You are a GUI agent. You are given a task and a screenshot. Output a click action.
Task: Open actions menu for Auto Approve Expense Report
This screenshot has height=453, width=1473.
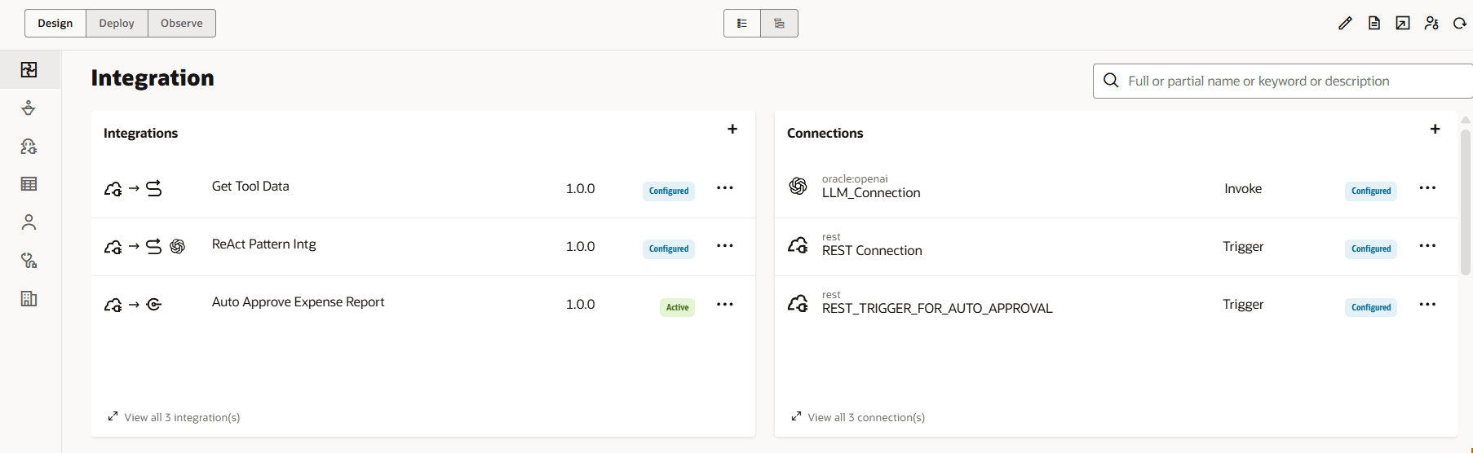coord(724,305)
